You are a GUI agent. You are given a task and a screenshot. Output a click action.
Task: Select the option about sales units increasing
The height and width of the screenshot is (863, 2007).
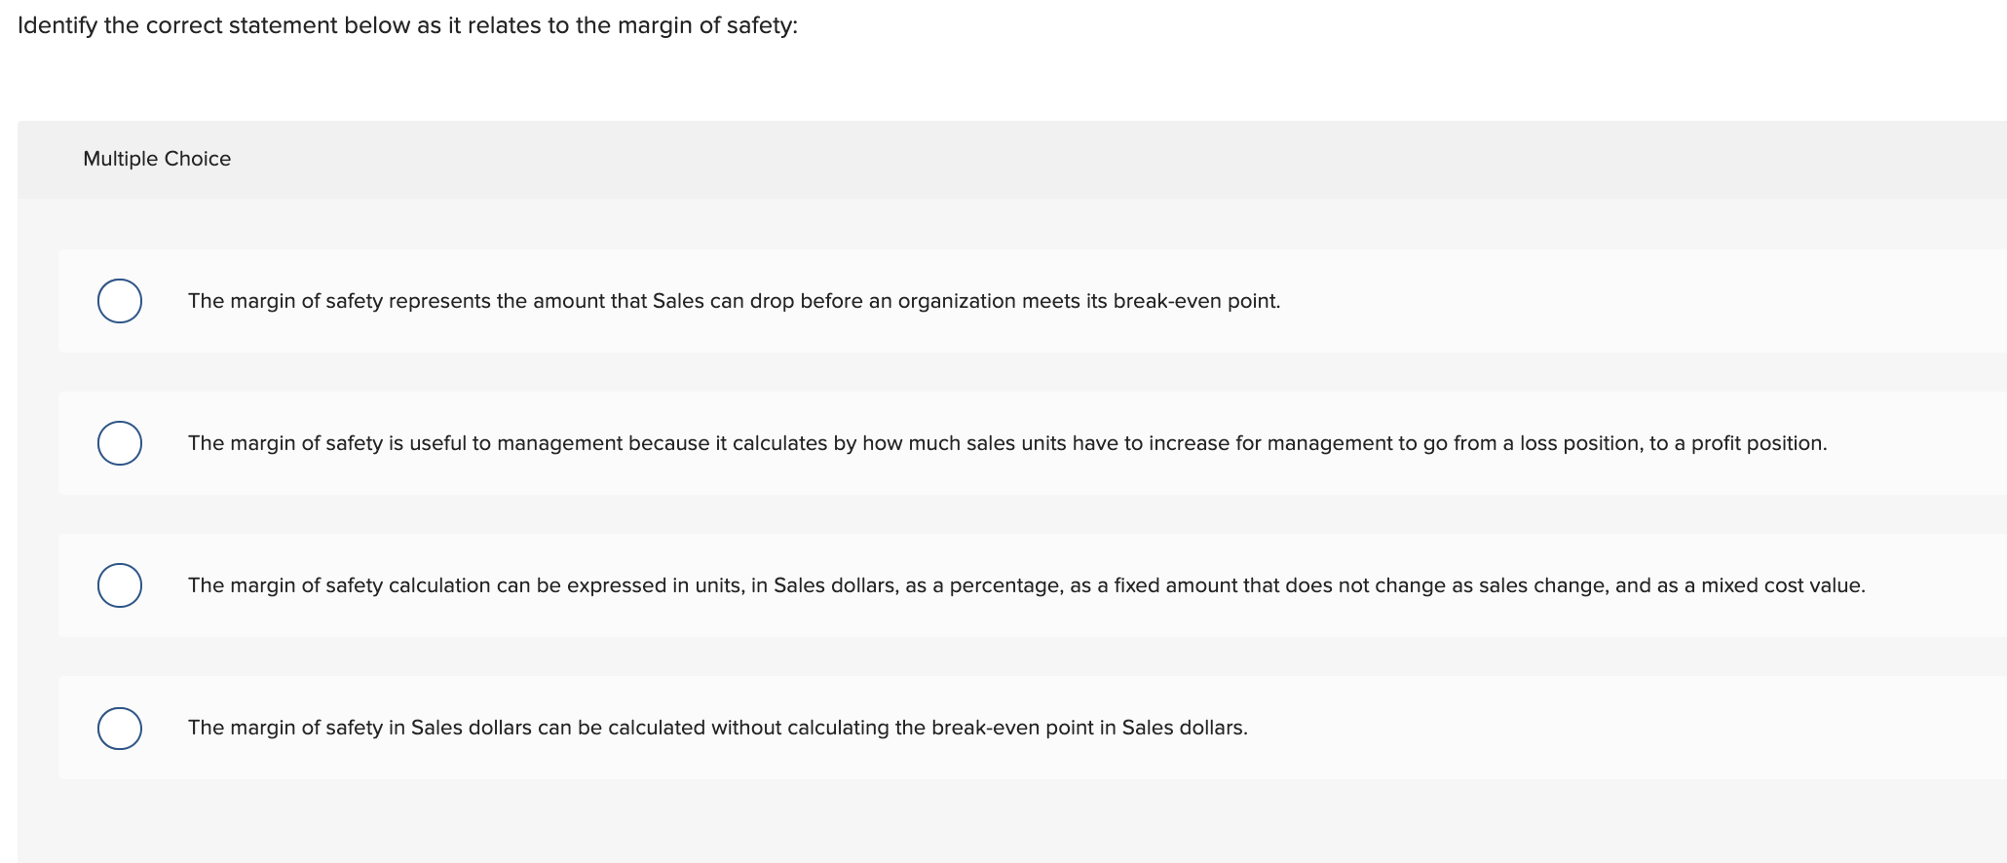[x=119, y=442]
